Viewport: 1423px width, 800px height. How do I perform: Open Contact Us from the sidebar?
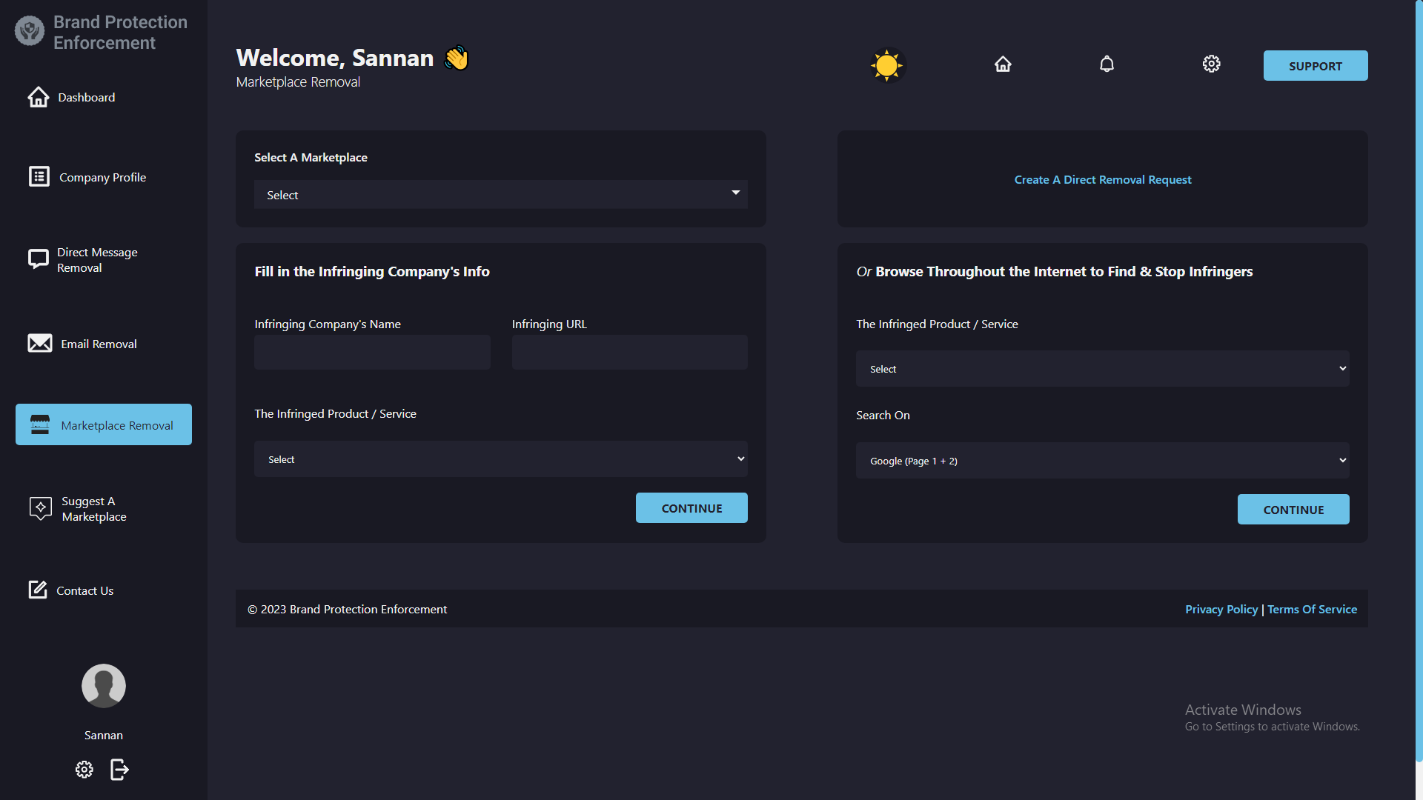84,590
